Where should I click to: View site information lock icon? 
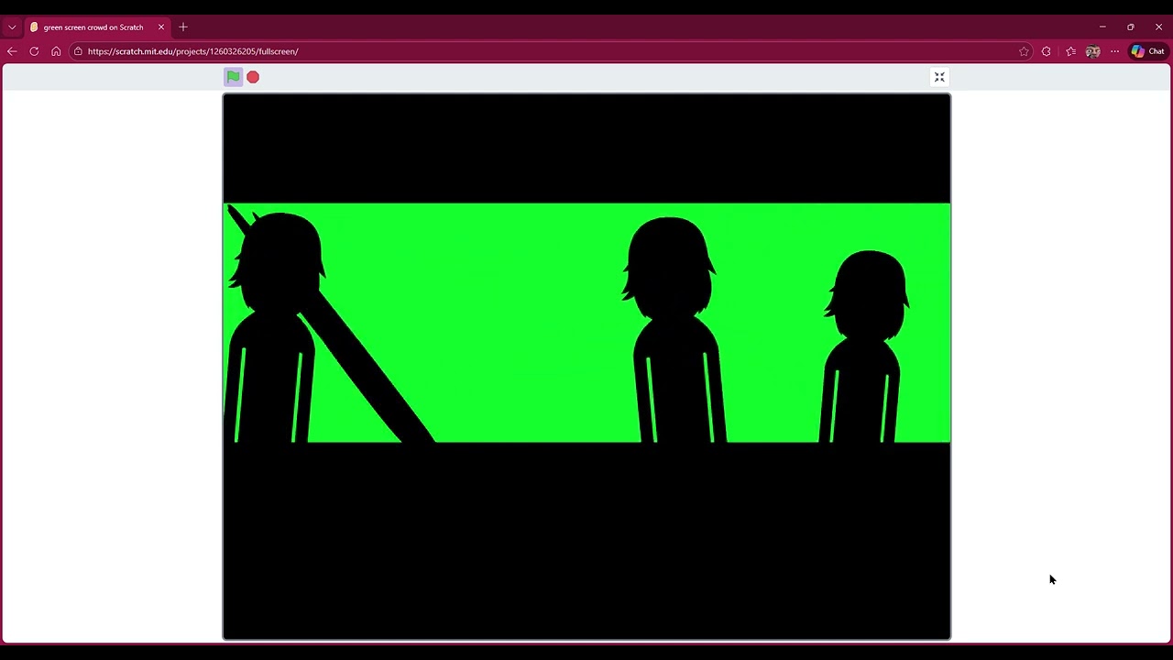79,51
